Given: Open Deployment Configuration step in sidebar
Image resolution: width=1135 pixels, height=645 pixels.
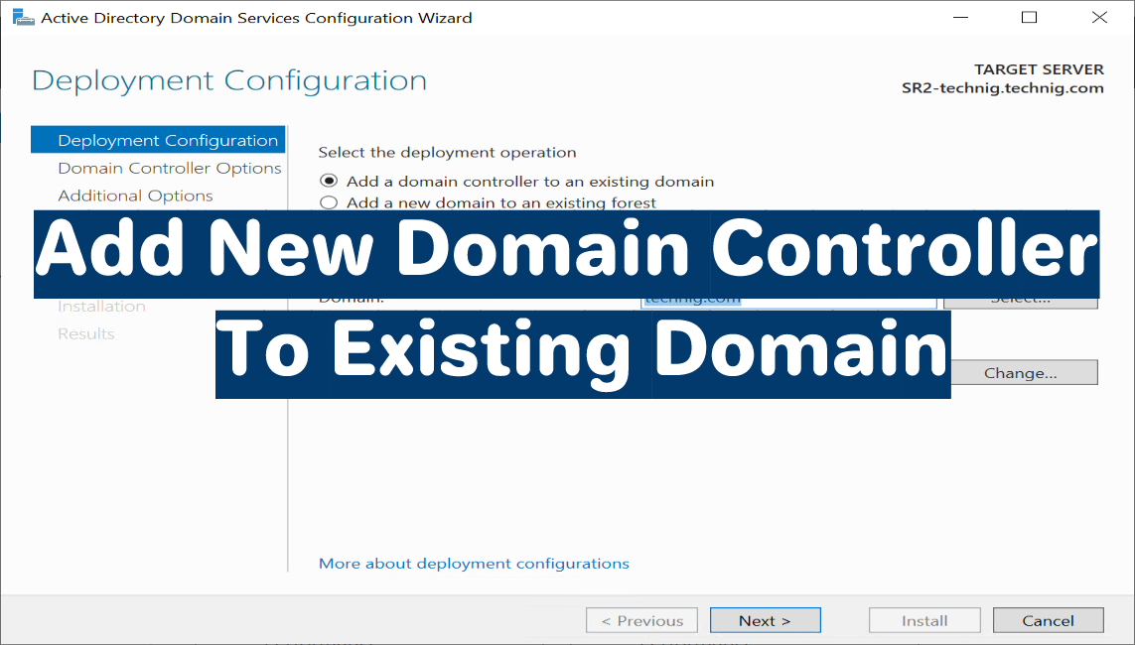Looking at the screenshot, I should [x=158, y=140].
